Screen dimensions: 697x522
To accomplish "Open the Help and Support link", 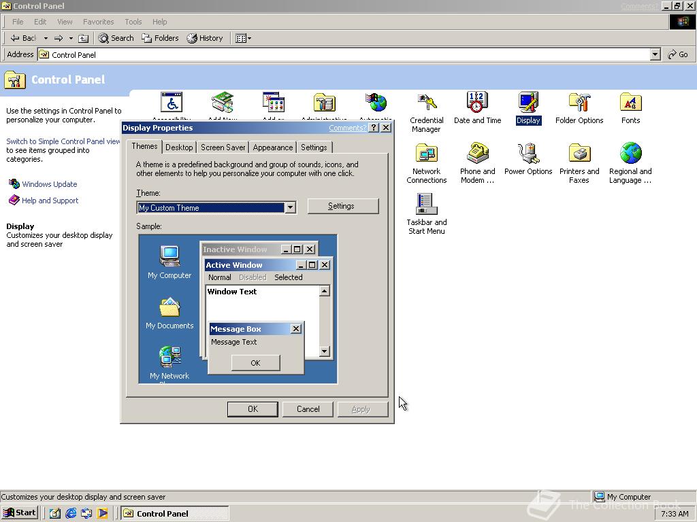I will [50, 201].
